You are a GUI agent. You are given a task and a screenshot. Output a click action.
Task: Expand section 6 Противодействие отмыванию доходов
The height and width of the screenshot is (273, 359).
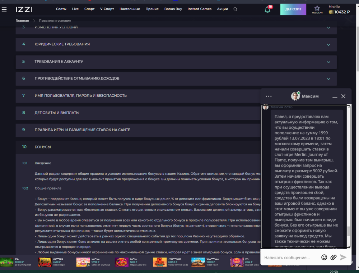(176, 79)
